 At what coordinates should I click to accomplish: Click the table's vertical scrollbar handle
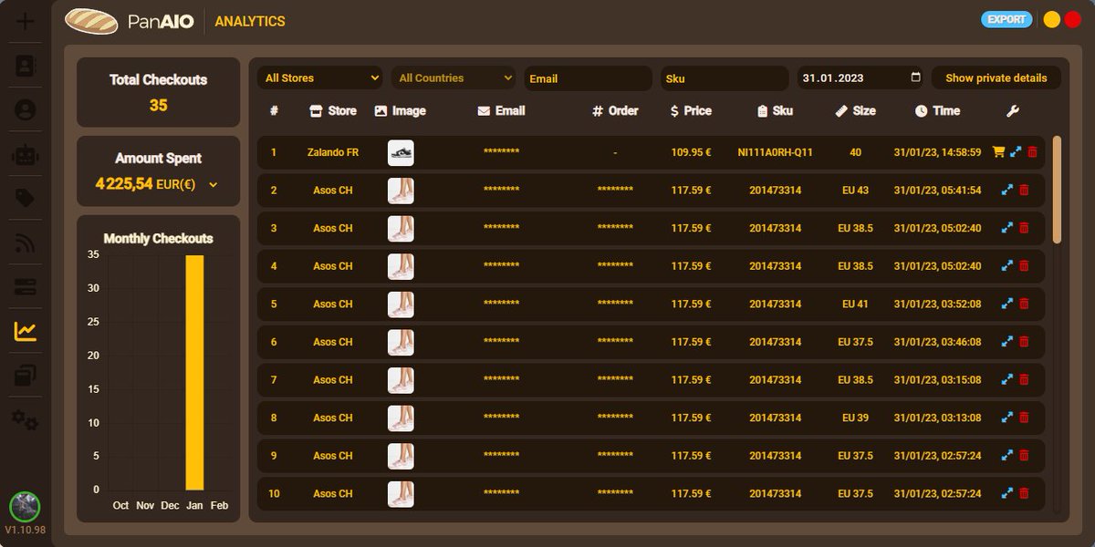(1057, 190)
